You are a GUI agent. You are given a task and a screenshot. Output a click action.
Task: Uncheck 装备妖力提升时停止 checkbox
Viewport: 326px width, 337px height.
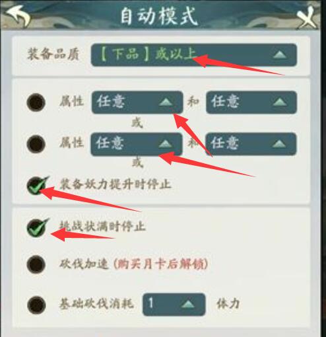coord(37,186)
